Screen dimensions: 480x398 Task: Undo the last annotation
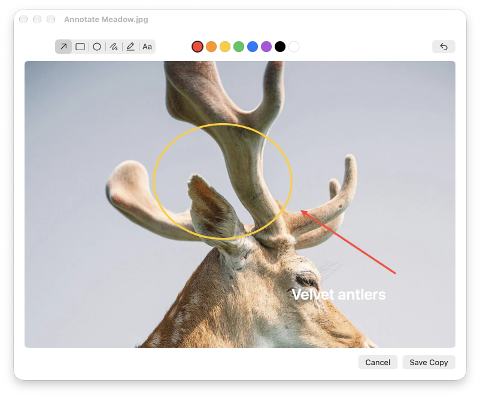pos(443,47)
